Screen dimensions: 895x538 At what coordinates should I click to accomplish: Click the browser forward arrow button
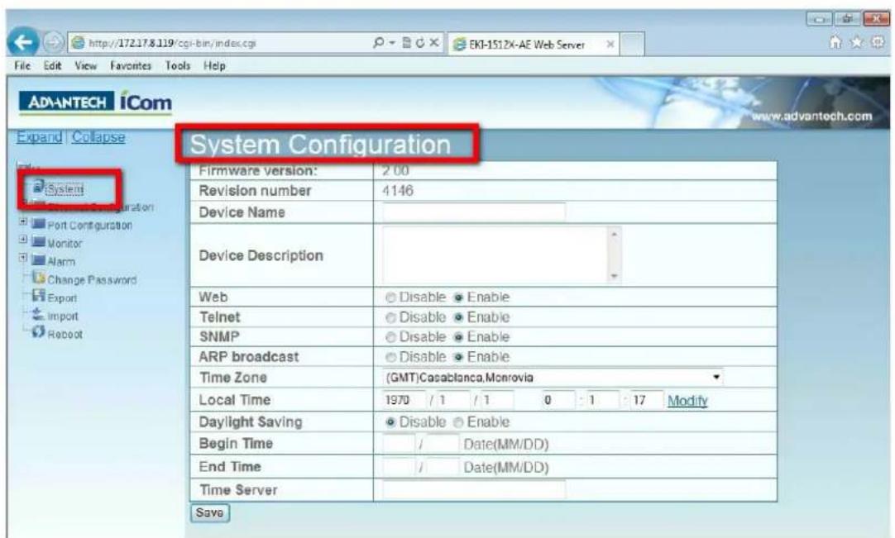point(53,43)
